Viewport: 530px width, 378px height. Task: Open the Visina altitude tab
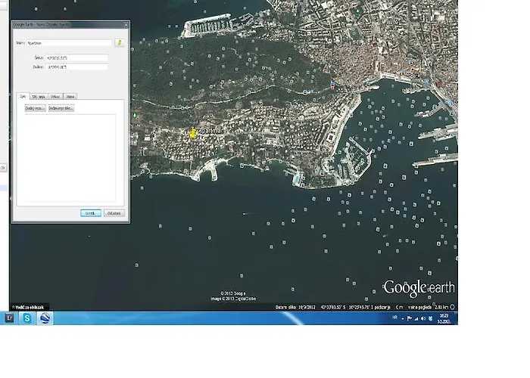coord(70,97)
